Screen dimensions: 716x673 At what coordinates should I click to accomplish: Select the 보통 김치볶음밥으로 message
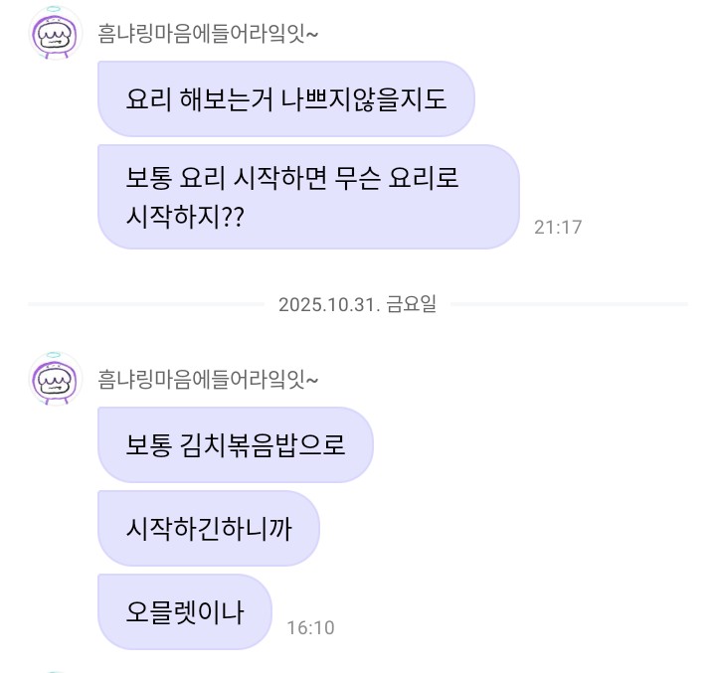[x=235, y=444]
